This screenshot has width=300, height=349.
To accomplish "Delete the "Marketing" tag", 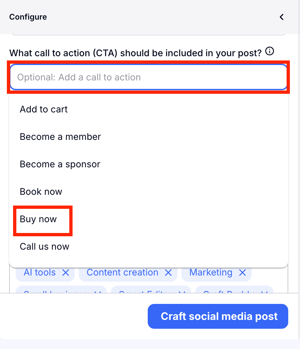I will click(242, 273).
